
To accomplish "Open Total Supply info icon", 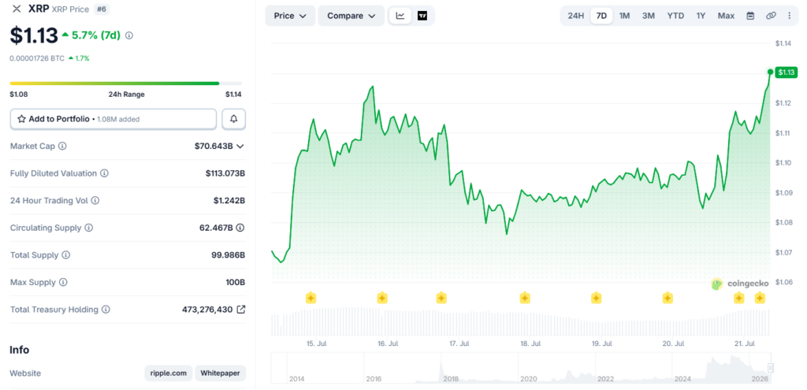I will (66, 255).
